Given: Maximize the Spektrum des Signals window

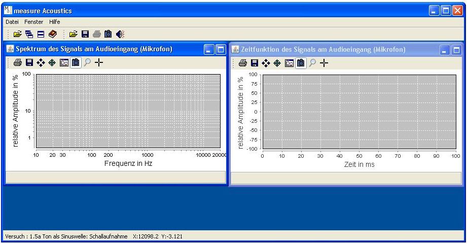Looking at the screenshot, I should [221, 49].
